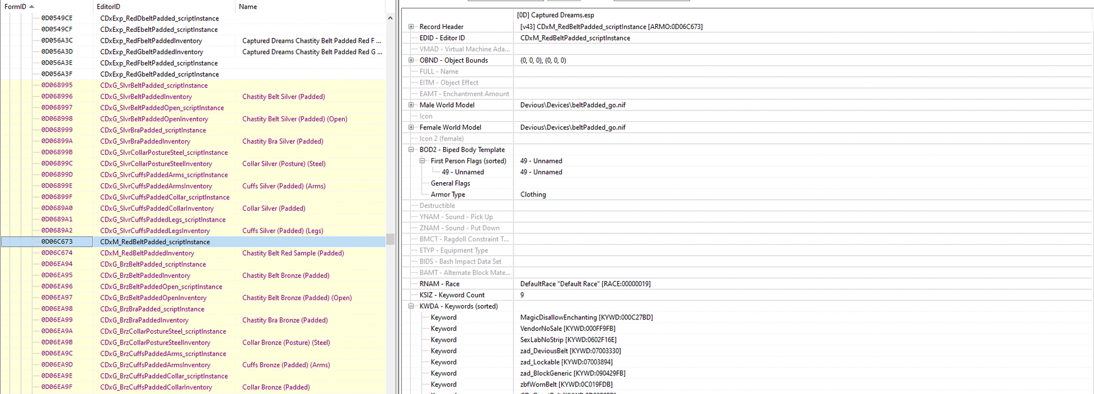Click the Female World Model beltPadded_go.nif value
1094x394 pixels.
pos(573,128)
